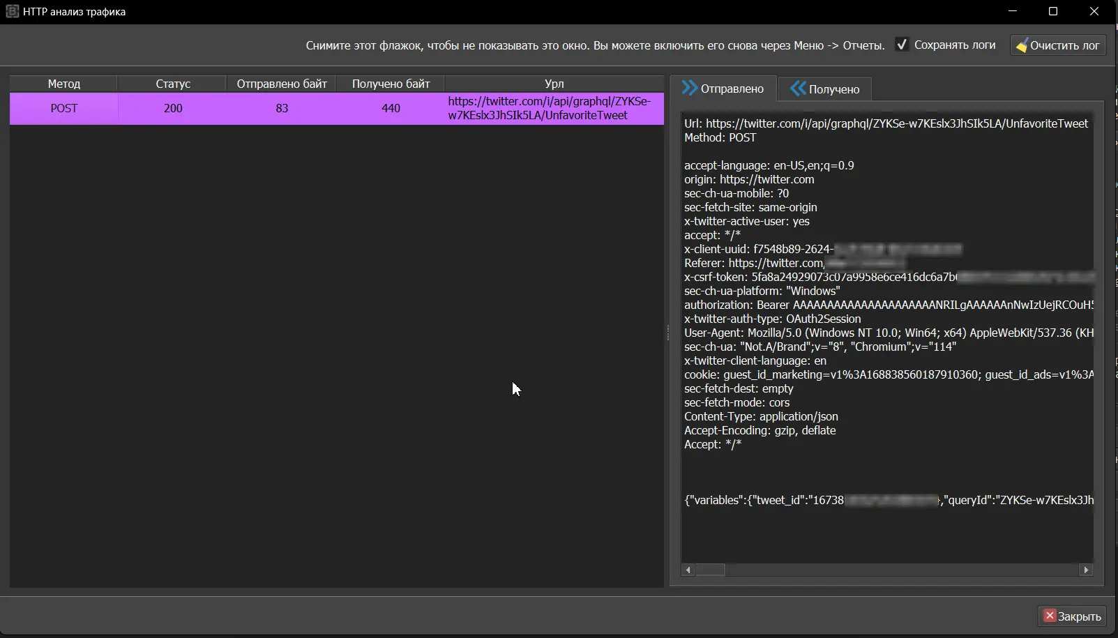The height and width of the screenshot is (638, 1118).
Task: Select the status 200 cell
Action: coord(172,108)
